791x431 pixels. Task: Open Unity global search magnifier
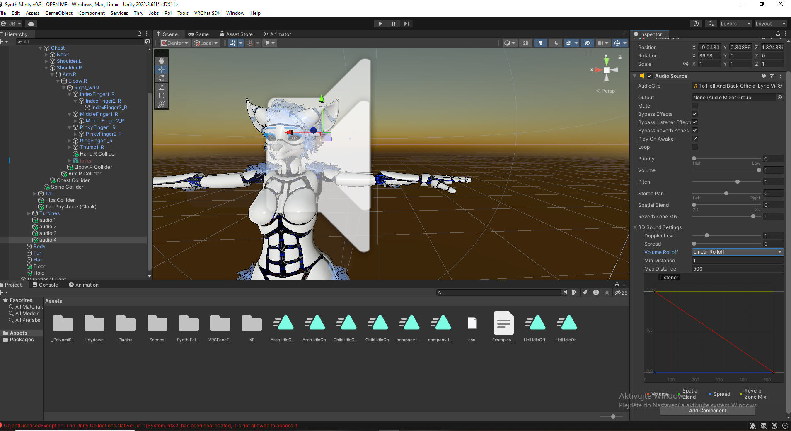[x=711, y=24]
